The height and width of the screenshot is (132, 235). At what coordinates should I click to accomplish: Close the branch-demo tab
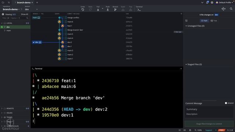point(32,3)
